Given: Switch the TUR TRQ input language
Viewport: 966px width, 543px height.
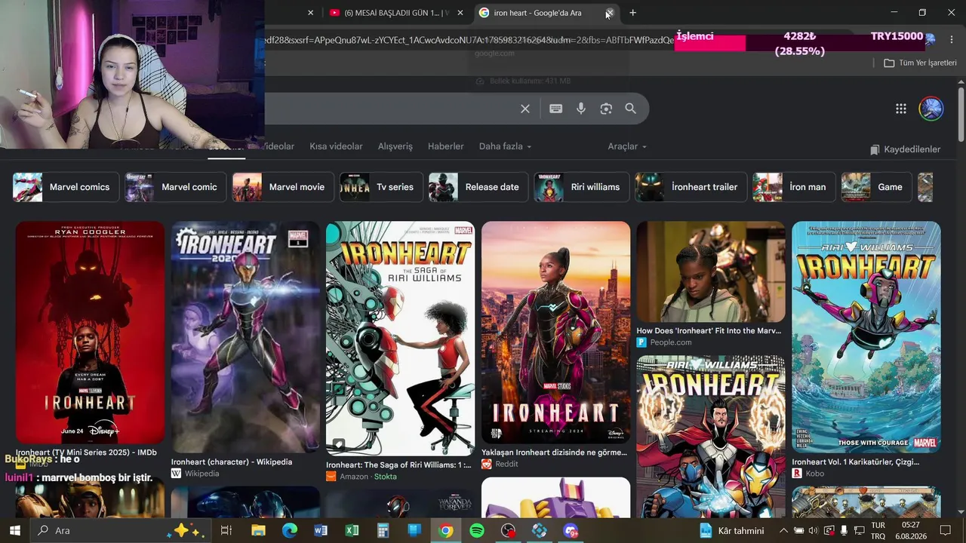Looking at the screenshot, I should (x=878, y=530).
